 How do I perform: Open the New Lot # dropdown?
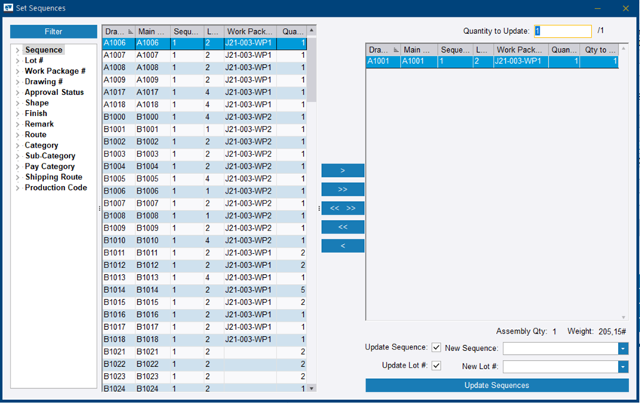click(x=623, y=367)
